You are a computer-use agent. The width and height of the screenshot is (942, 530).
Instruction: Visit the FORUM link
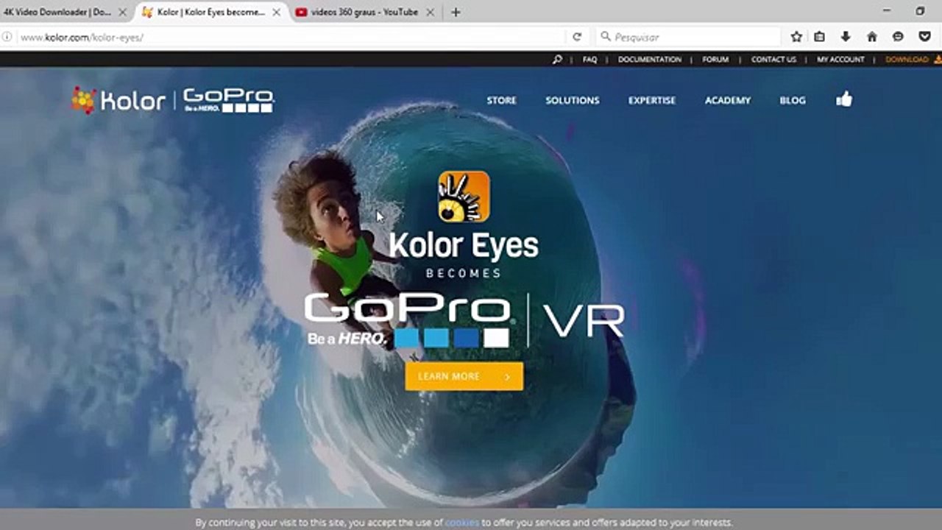click(715, 60)
